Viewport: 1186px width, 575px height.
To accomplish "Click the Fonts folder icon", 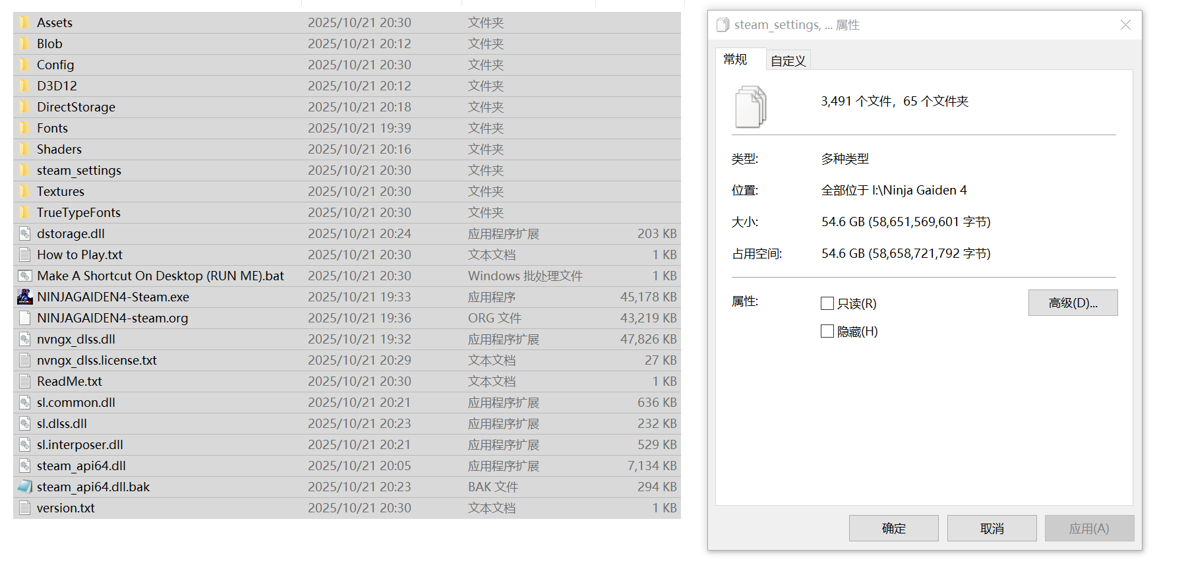I will [25, 128].
